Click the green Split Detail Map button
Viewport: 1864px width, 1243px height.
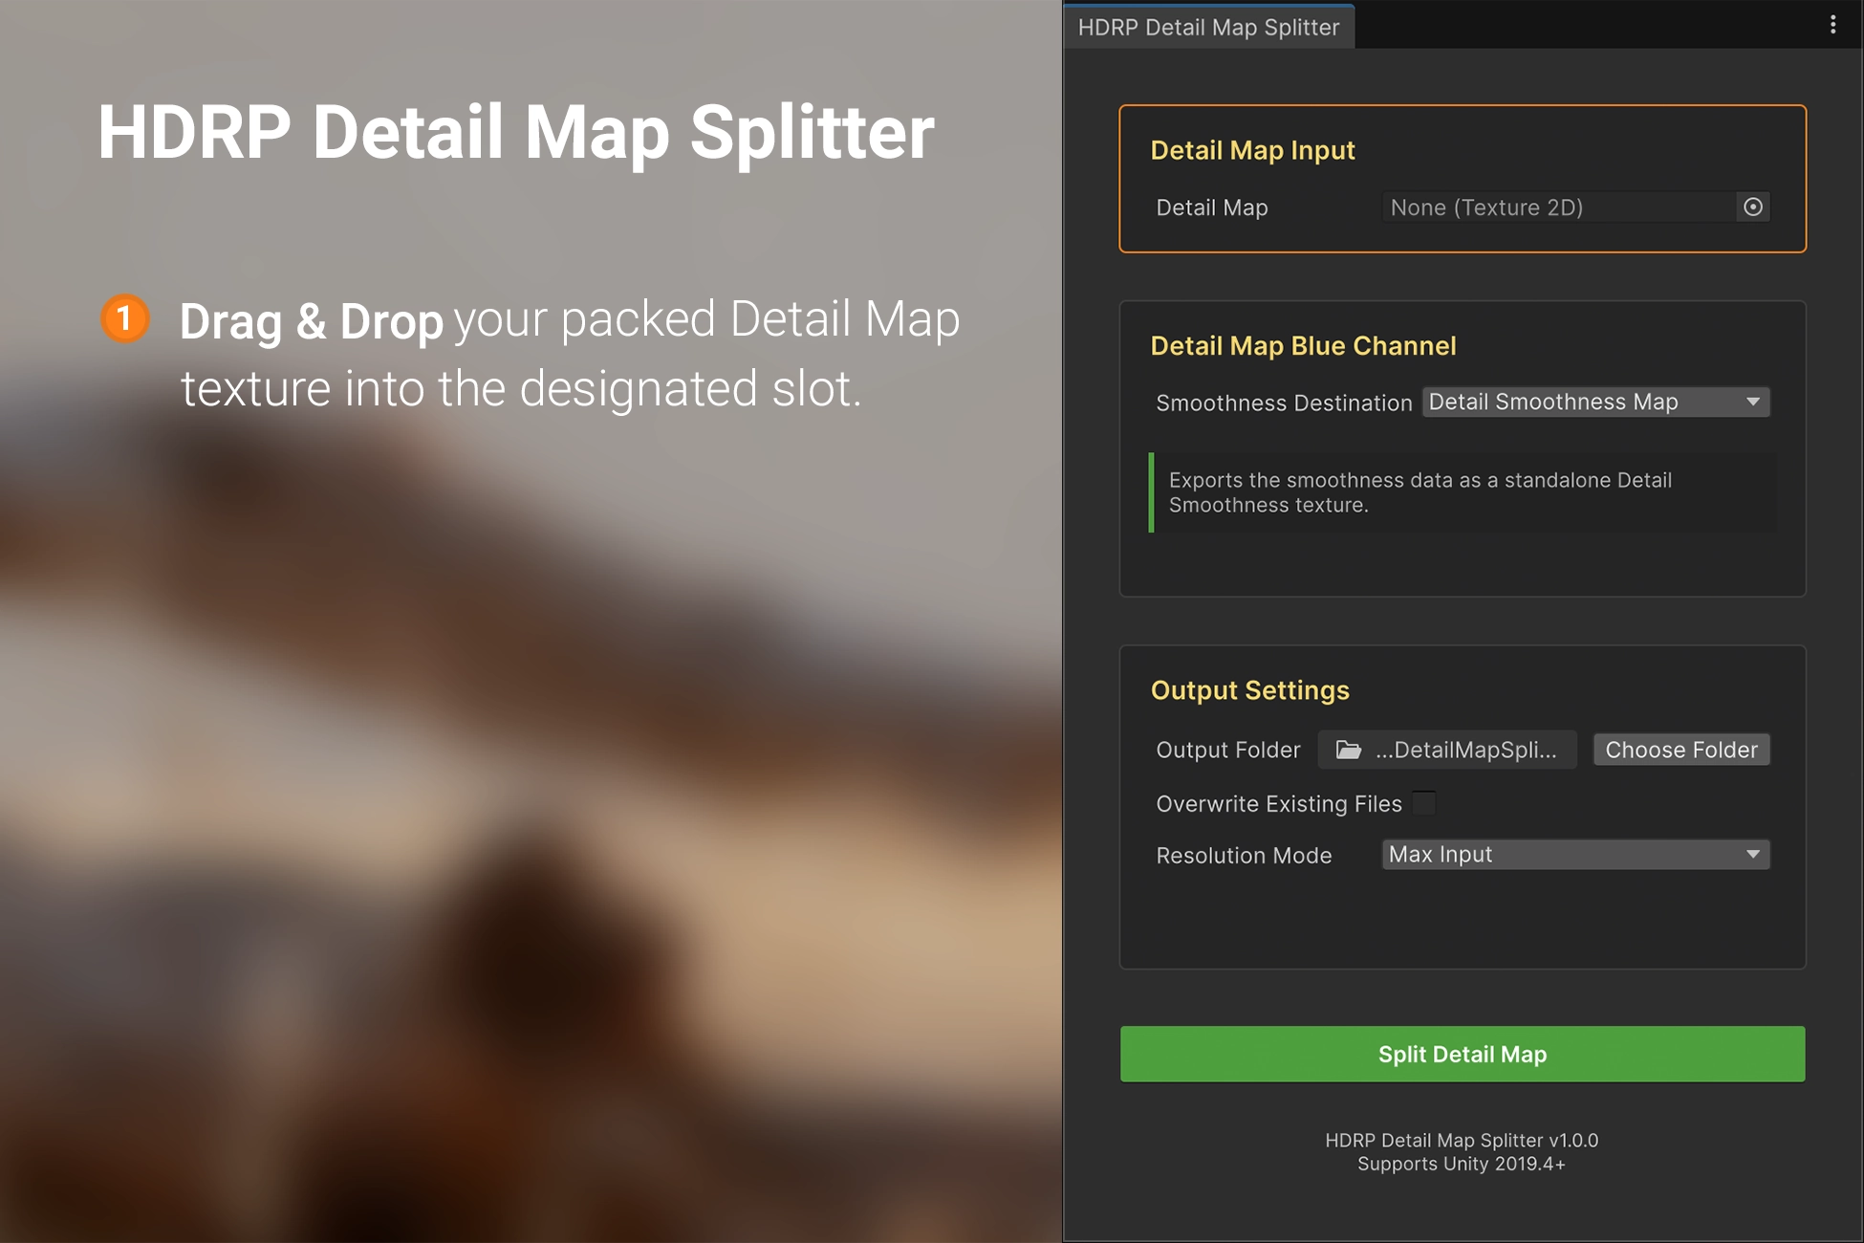point(1462,1055)
